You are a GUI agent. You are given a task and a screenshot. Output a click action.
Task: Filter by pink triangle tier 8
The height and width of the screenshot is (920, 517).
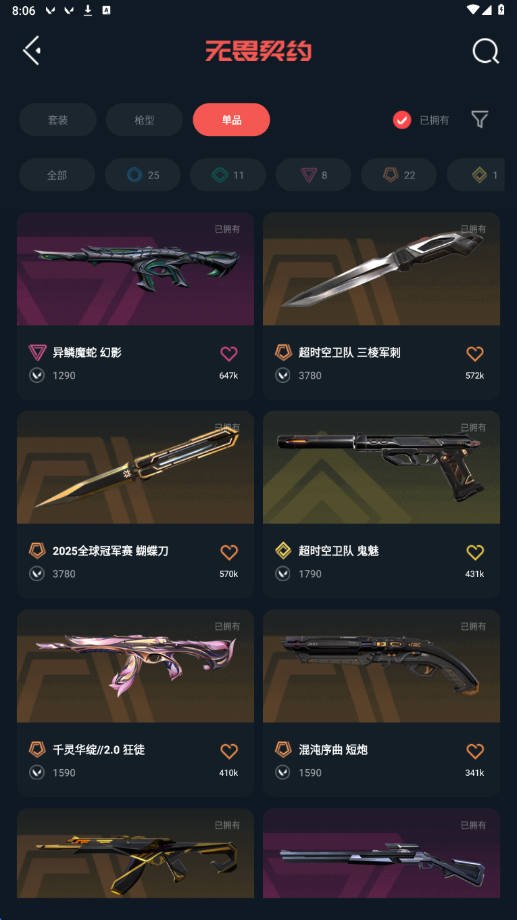pos(314,175)
